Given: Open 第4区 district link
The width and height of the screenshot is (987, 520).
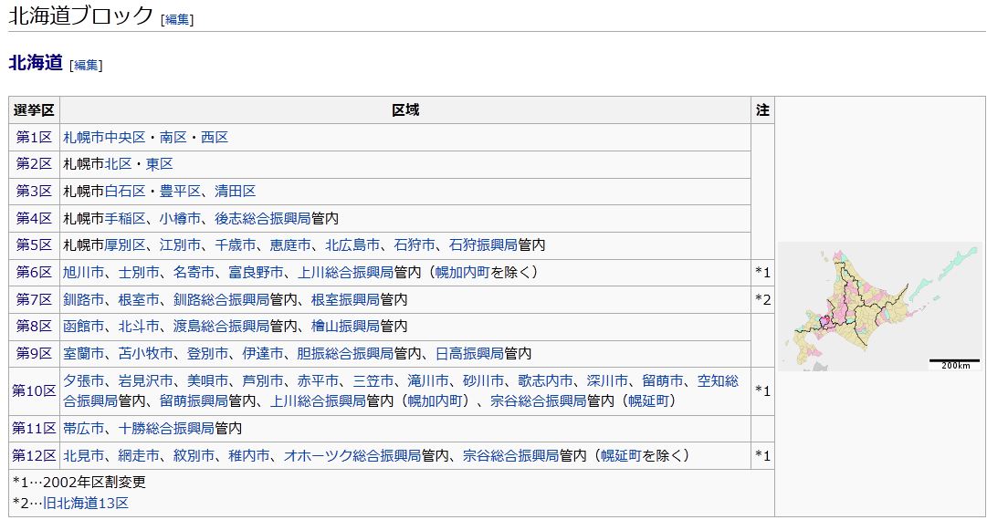Looking at the screenshot, I should pos(34,218).
